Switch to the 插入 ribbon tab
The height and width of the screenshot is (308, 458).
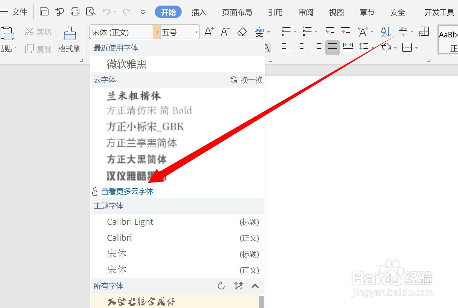click(x=199, y=12)
